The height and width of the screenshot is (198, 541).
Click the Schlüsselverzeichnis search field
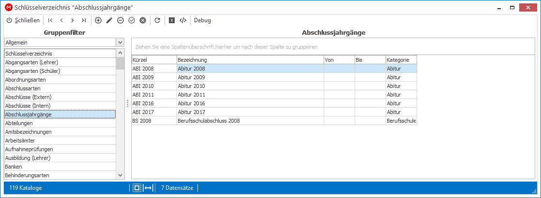pos(60,54)
